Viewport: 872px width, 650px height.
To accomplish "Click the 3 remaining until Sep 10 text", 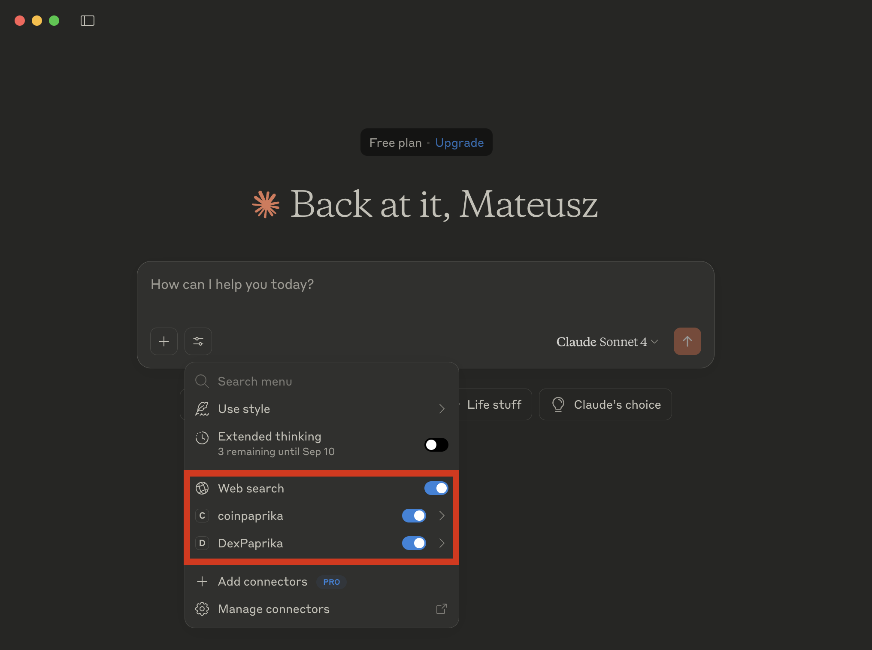I will 276,452.
